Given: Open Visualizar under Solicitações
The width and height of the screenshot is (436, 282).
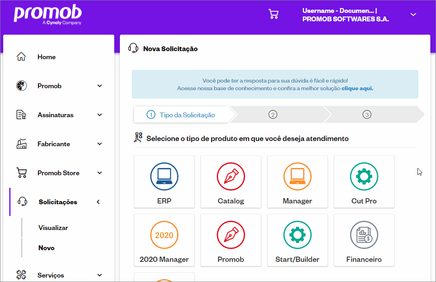Looking at the screenshot, I should point(53,228).
